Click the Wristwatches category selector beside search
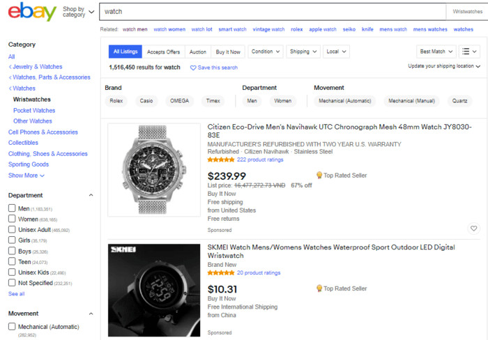This screenshot has width=488, height=340. point(468,12)
